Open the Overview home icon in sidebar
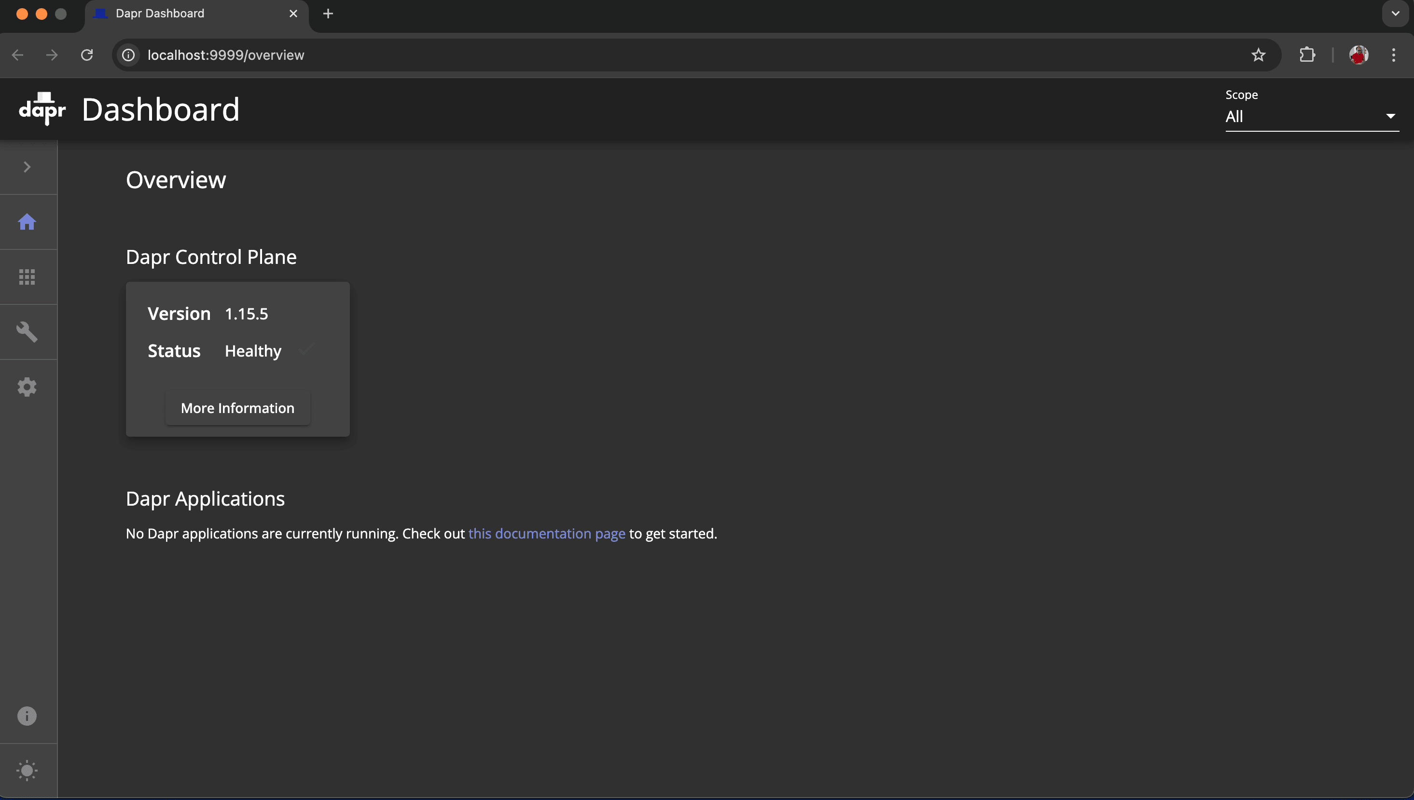 pyautogui.click(x=27, y=222)
